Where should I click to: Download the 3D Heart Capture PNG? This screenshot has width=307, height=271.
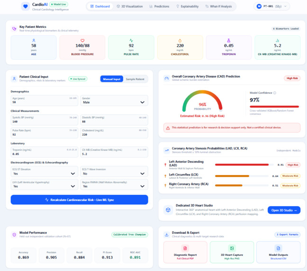point(232,252)
